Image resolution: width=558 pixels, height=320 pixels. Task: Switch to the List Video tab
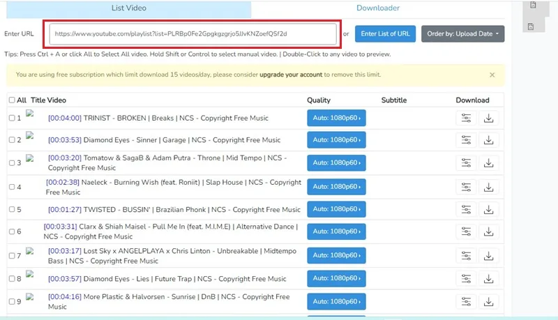(x=129, y=8)
